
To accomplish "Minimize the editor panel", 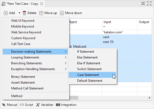I will click(143, 3).
